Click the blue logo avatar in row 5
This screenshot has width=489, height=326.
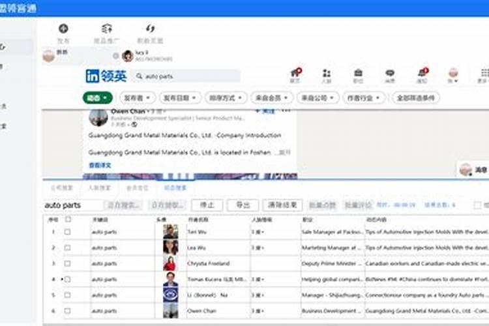[171, 295]
